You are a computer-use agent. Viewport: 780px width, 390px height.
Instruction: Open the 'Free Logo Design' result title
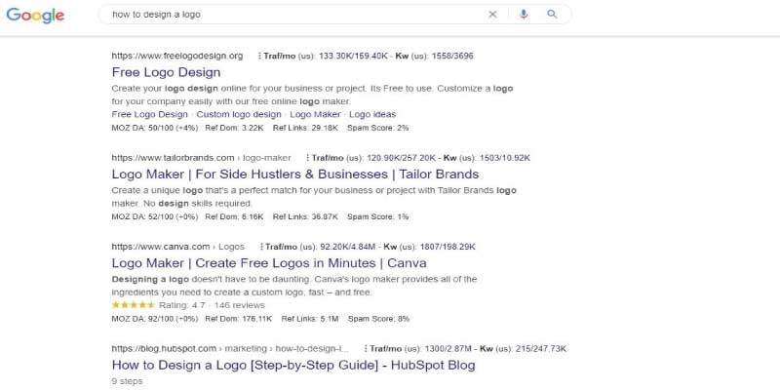(x=166, y=72)
